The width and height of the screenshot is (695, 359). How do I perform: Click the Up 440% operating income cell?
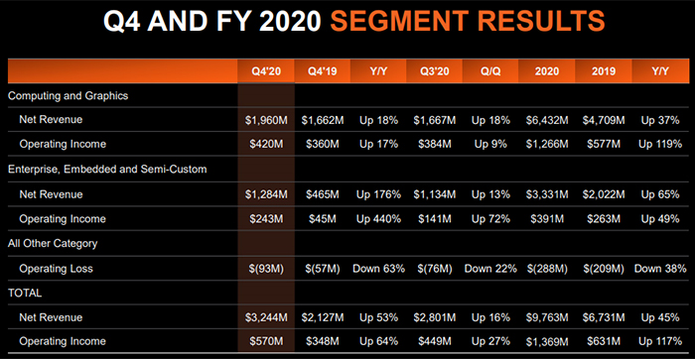(378, 219)
